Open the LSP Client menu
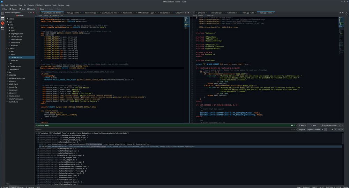This screenshot has width=349, height=188. coord(39,5)
